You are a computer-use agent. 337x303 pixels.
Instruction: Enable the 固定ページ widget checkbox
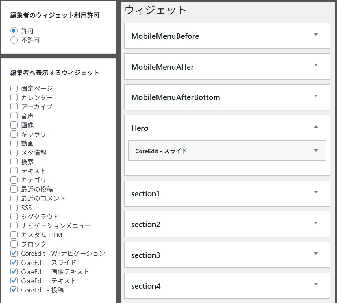pos(14,88)
